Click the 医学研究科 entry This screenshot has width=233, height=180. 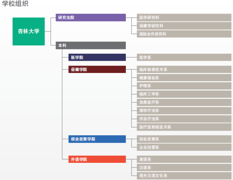(x=184, y=18)
